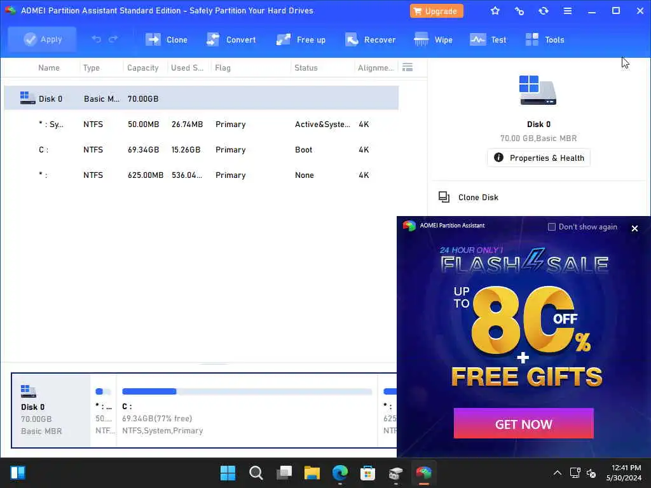Open the Tools menu
Image resolution: width=651 pixels, height=488 pixels.
[545, 40]
